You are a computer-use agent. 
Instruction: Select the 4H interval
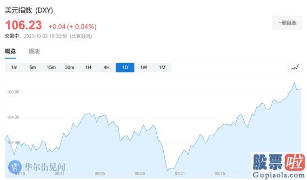point(107,67)
